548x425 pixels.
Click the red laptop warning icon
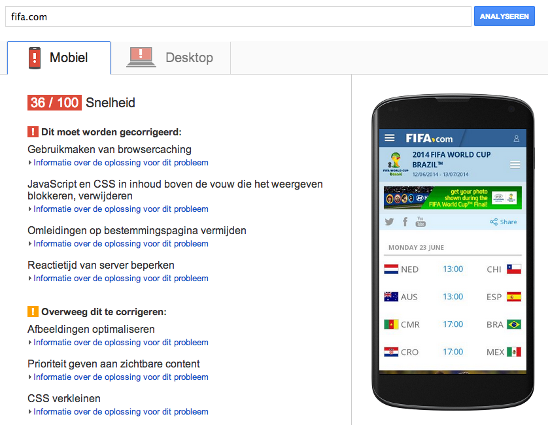141,57
